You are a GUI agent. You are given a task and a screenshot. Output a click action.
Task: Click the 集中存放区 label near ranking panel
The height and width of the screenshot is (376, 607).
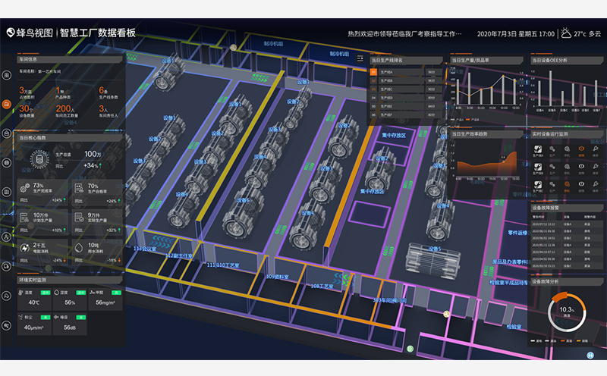point(393,136)
